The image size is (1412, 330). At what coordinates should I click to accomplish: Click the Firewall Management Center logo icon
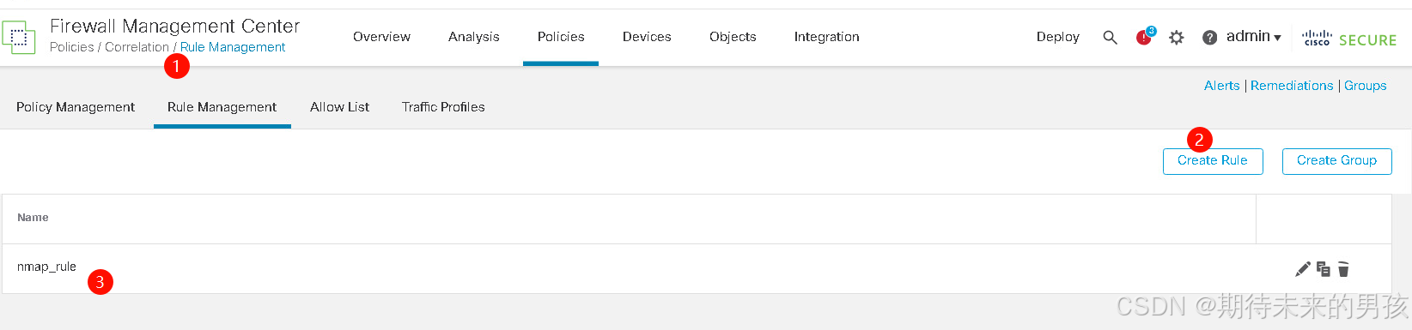click(x=19, y=38)
